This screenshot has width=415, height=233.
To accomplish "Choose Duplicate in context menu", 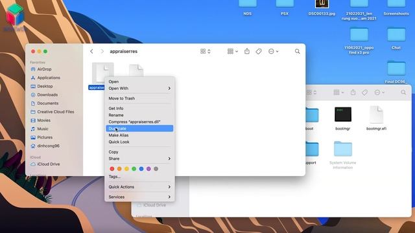I will [139, 128].
